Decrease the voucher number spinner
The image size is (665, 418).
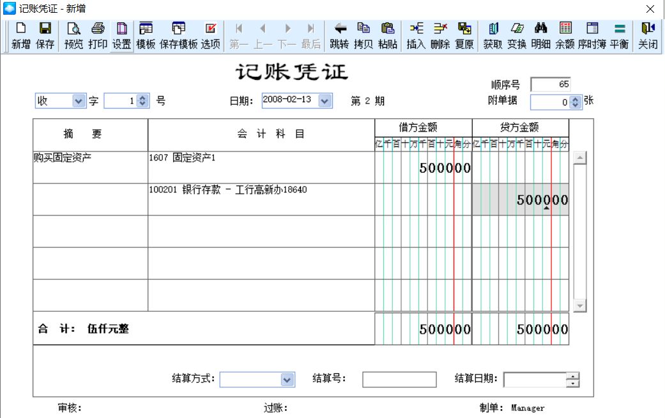point(143,104)
